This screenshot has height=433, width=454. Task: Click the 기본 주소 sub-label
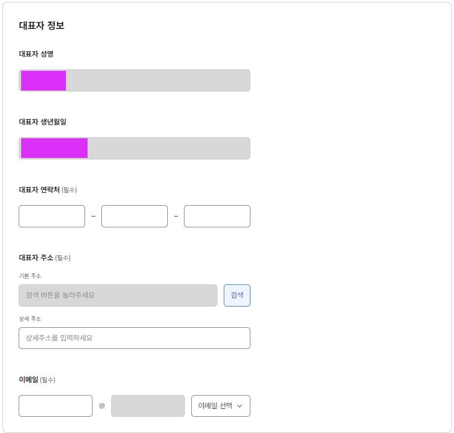[30, 276]
